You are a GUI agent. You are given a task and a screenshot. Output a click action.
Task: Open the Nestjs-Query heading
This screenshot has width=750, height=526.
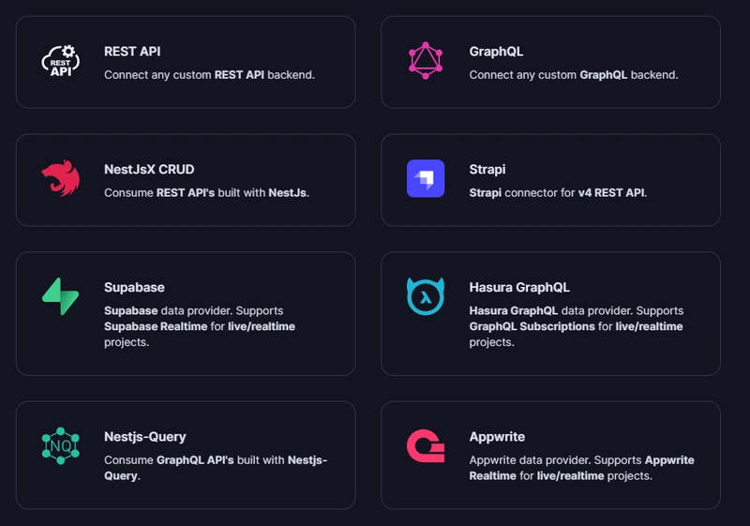click(x=145, y=437)
